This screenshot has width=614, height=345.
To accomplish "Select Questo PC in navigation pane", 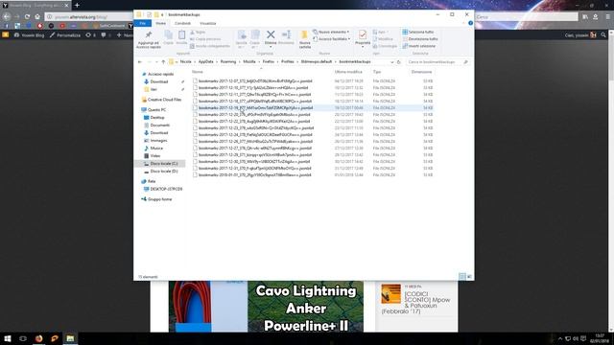I will [153, 110].
